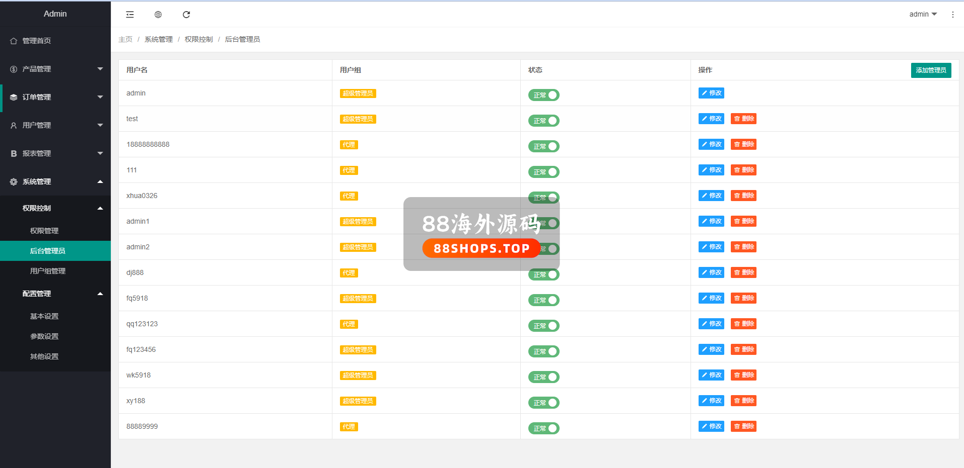Click the 添加管理员 button

[x=931, y=70]
